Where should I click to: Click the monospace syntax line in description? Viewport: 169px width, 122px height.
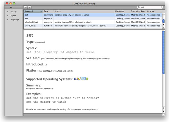click(60, 52)
